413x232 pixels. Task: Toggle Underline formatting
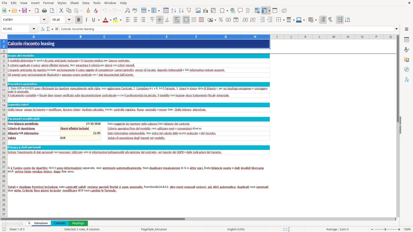point(93,20)
